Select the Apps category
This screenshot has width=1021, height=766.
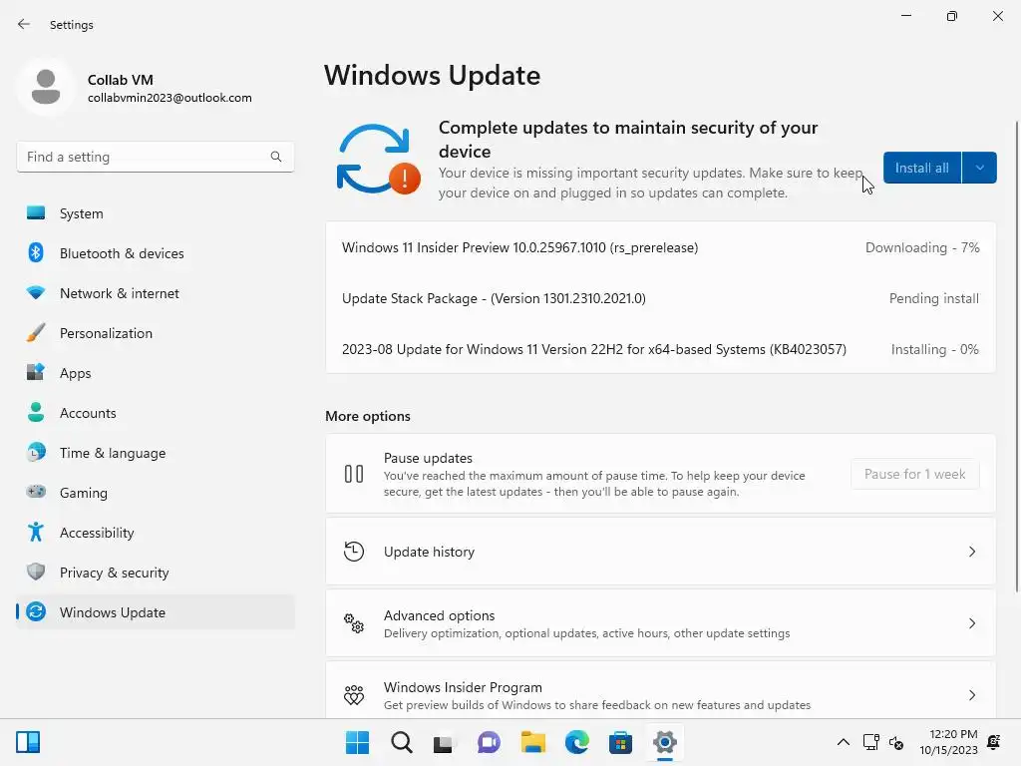155,373
